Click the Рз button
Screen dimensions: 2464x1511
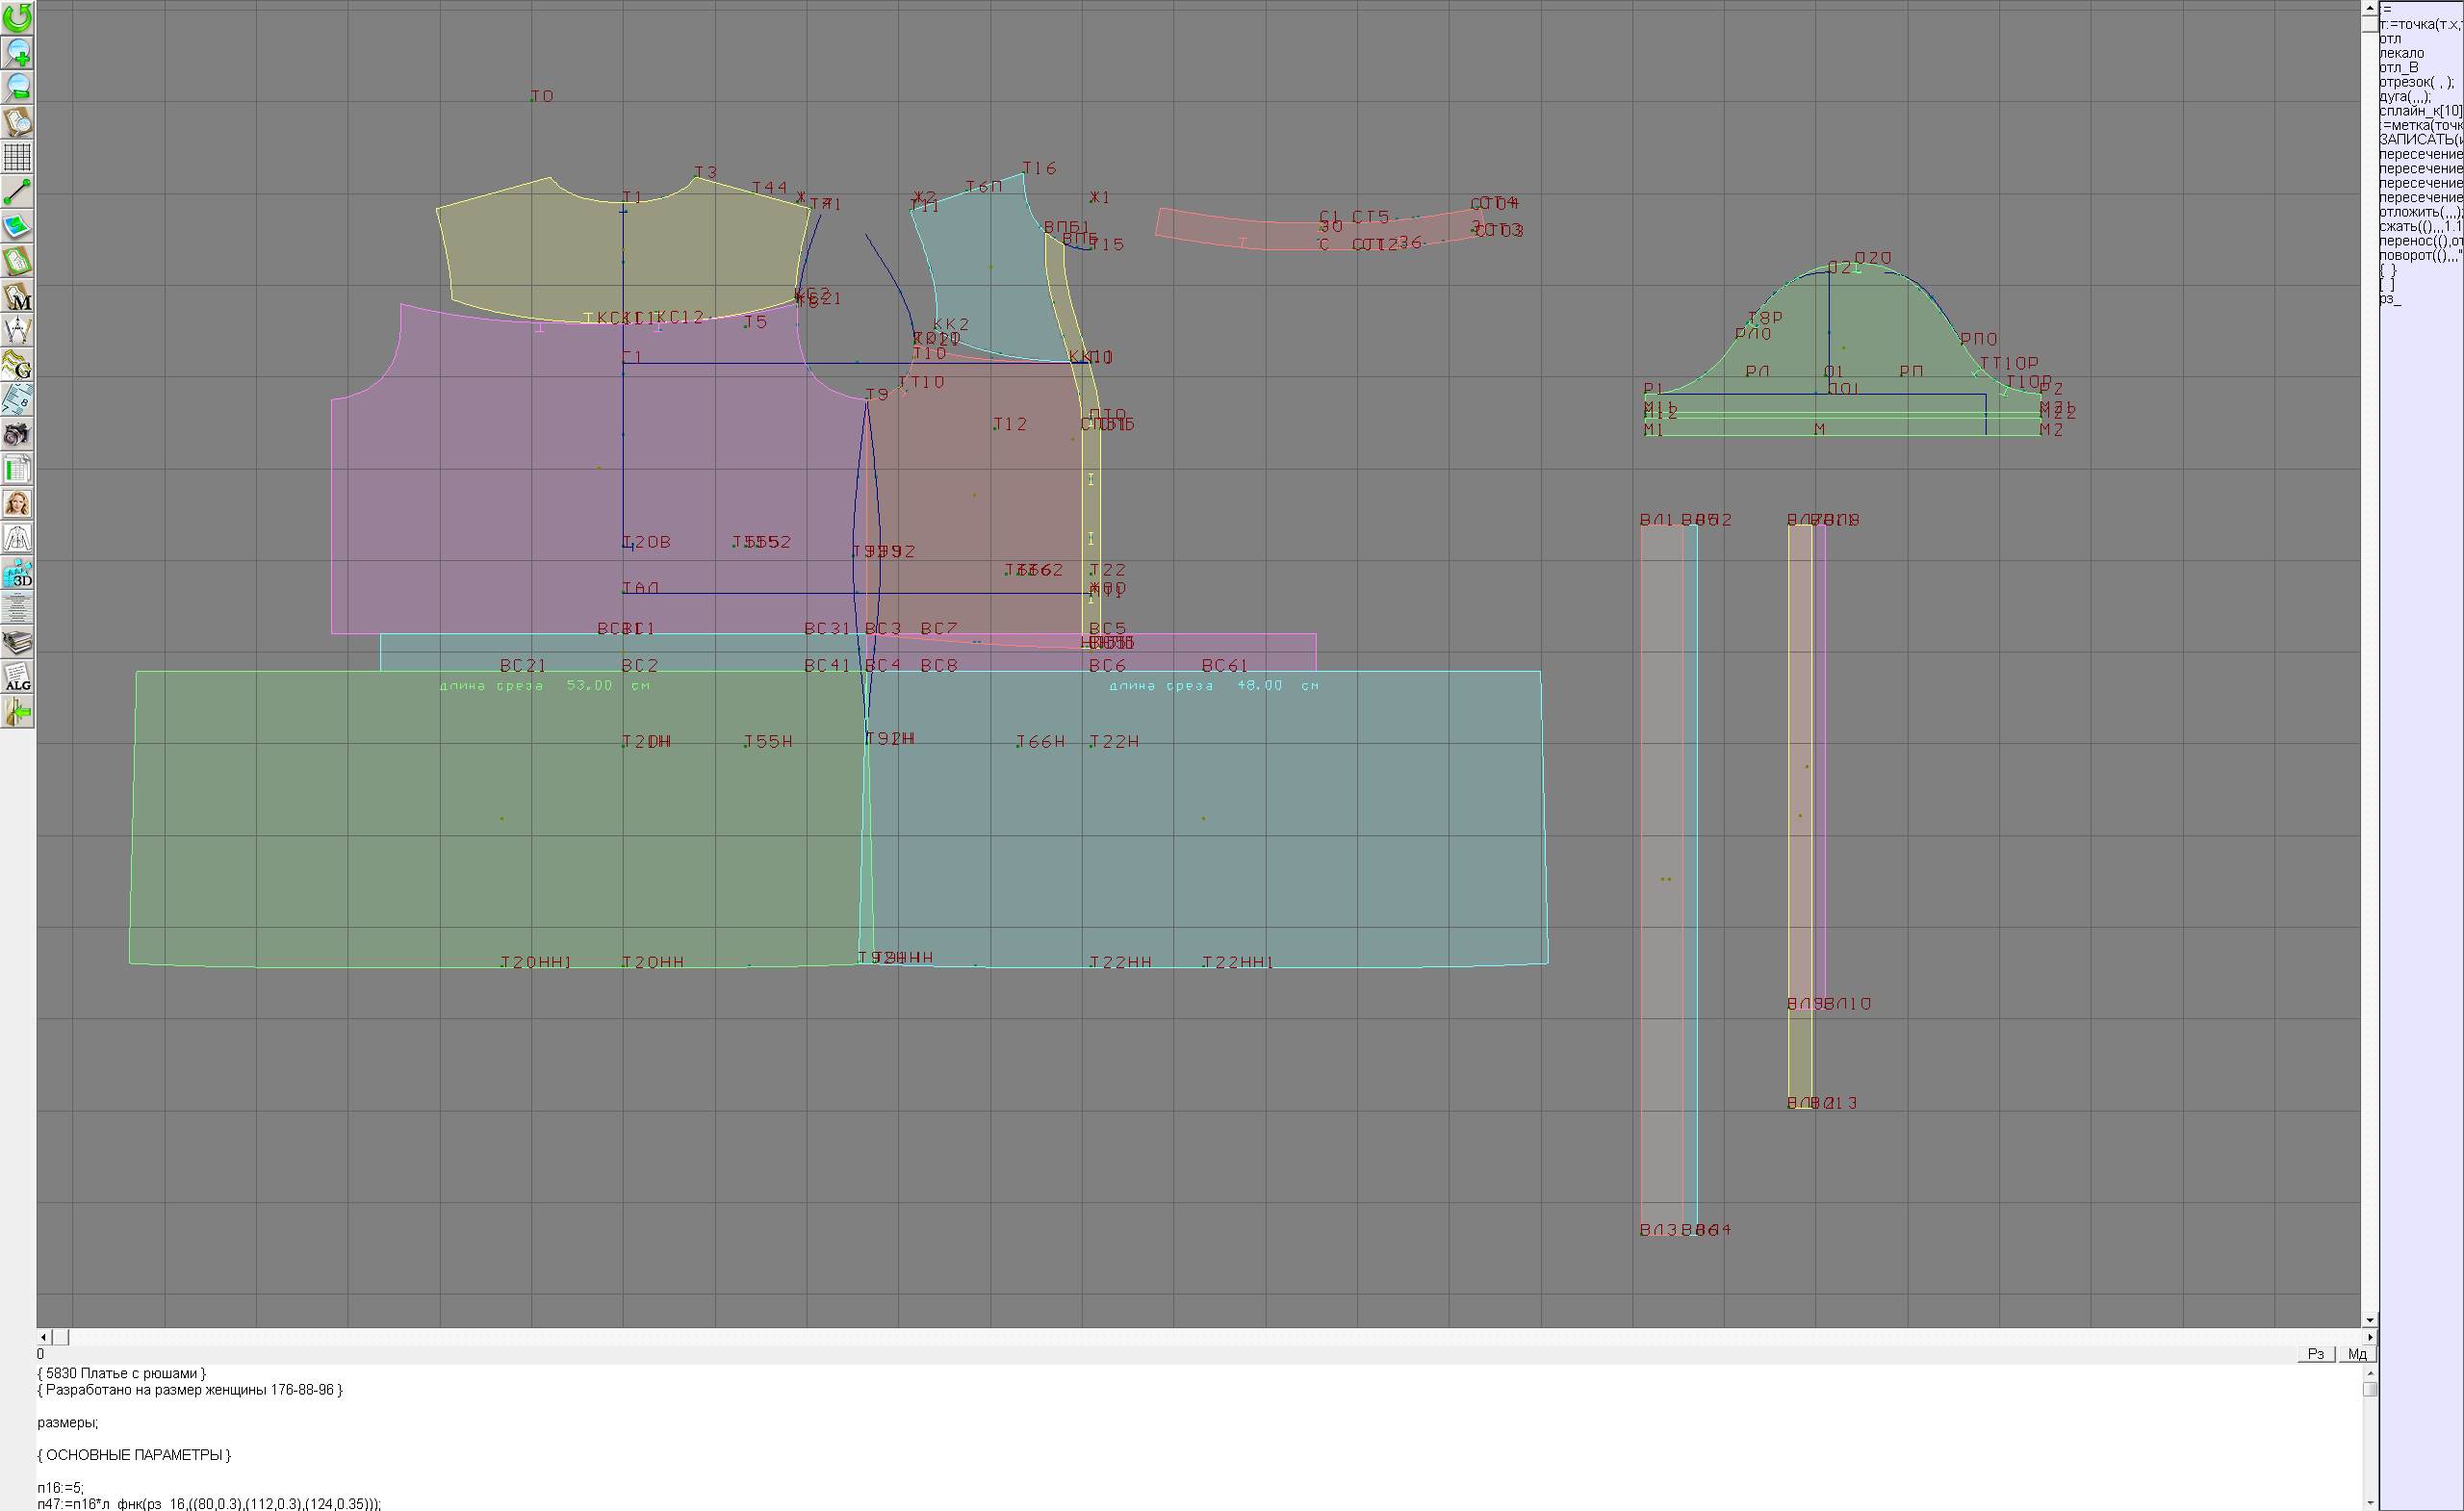point(2315,1354)
